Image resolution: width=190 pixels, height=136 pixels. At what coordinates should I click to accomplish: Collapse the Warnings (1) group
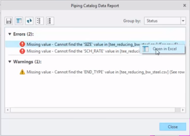pyautogui.click(x=10, y=62)
